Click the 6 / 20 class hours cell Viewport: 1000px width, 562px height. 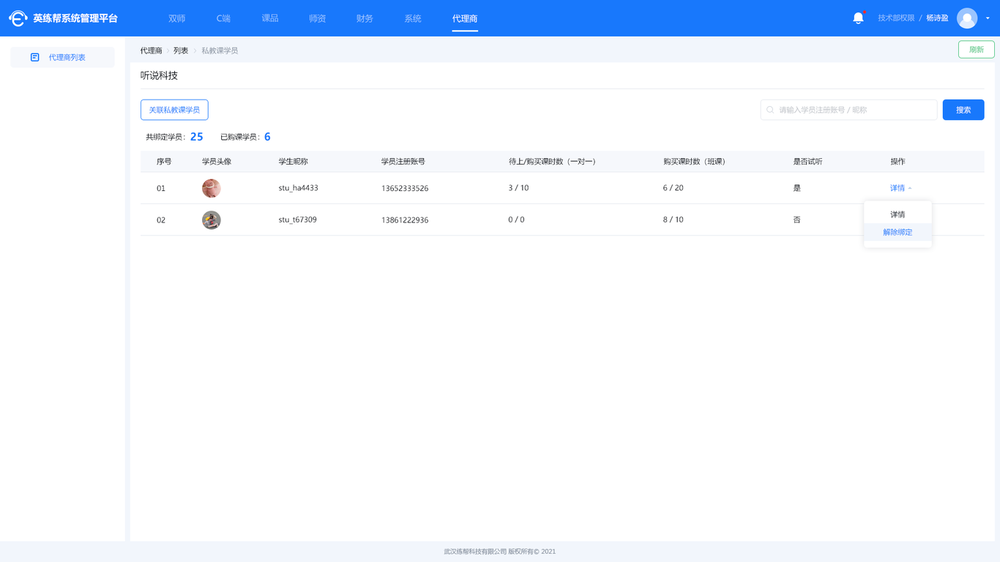click(673, 188)
